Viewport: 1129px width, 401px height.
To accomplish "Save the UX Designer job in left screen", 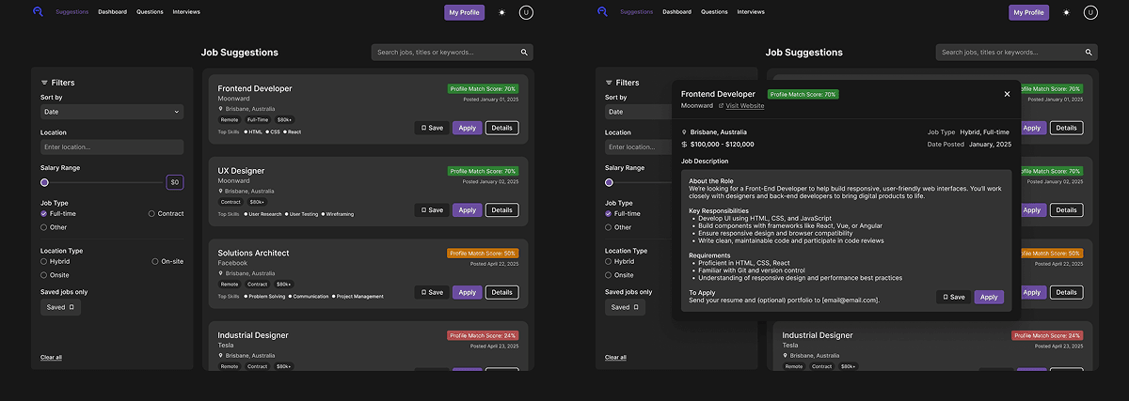I will click(432, 210).
